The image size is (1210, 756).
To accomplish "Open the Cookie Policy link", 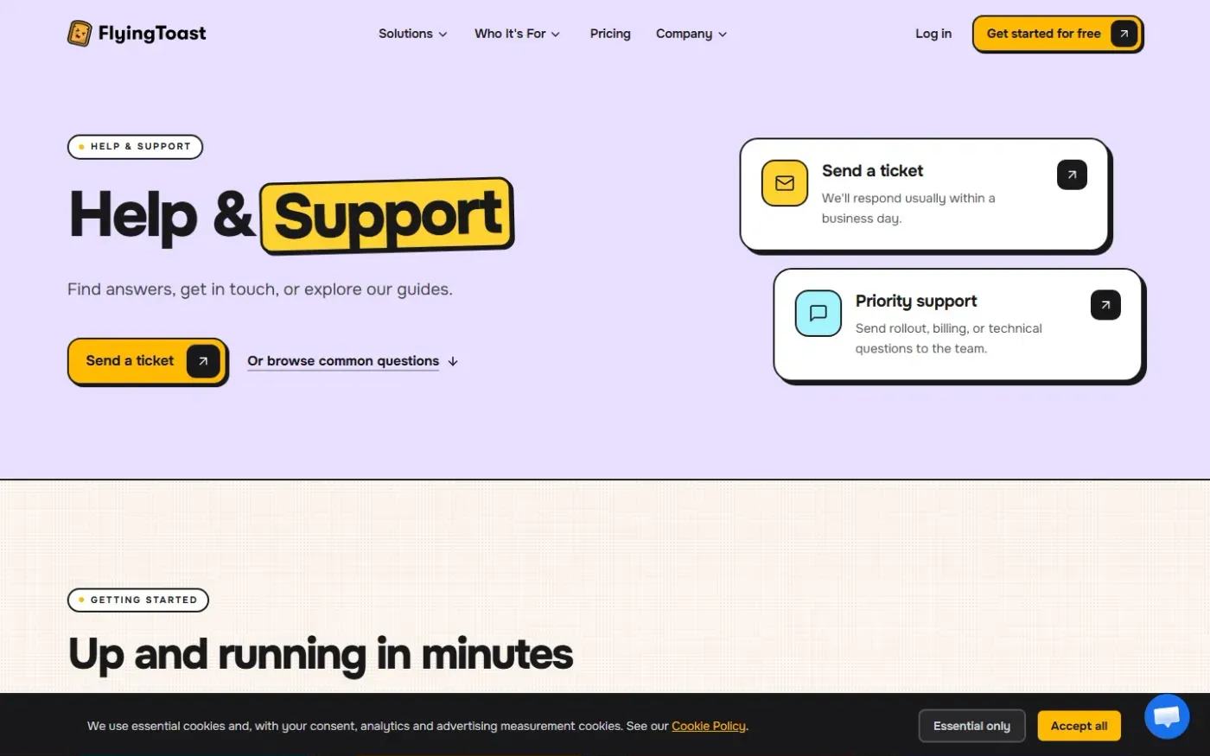I will (x=709, y=726).
